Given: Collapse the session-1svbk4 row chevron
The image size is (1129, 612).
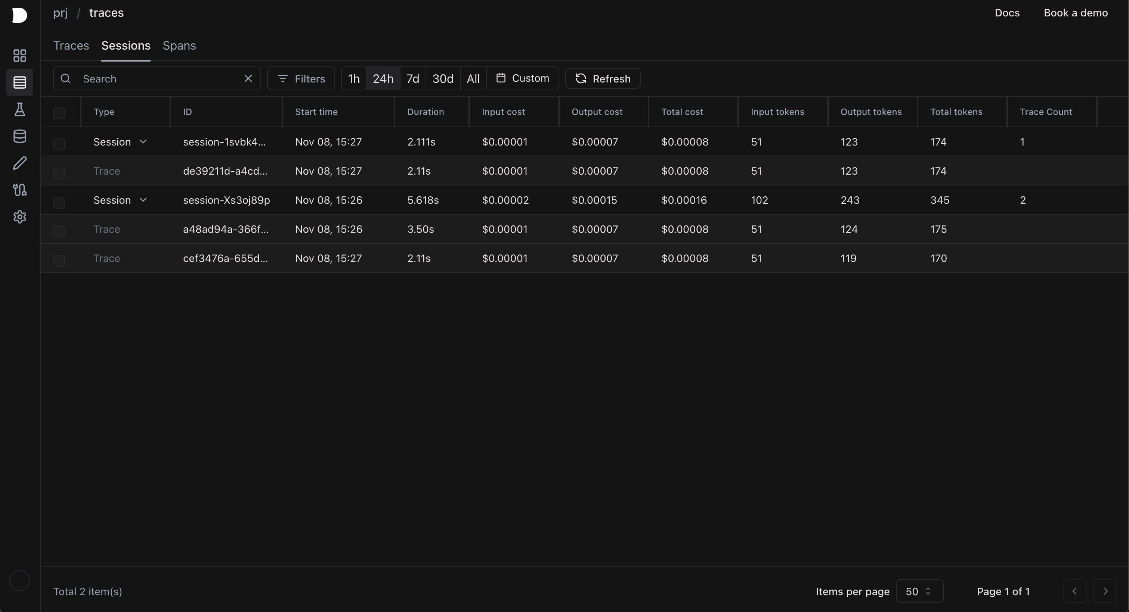Looking at the screenshot, I should tap(143, 141).
